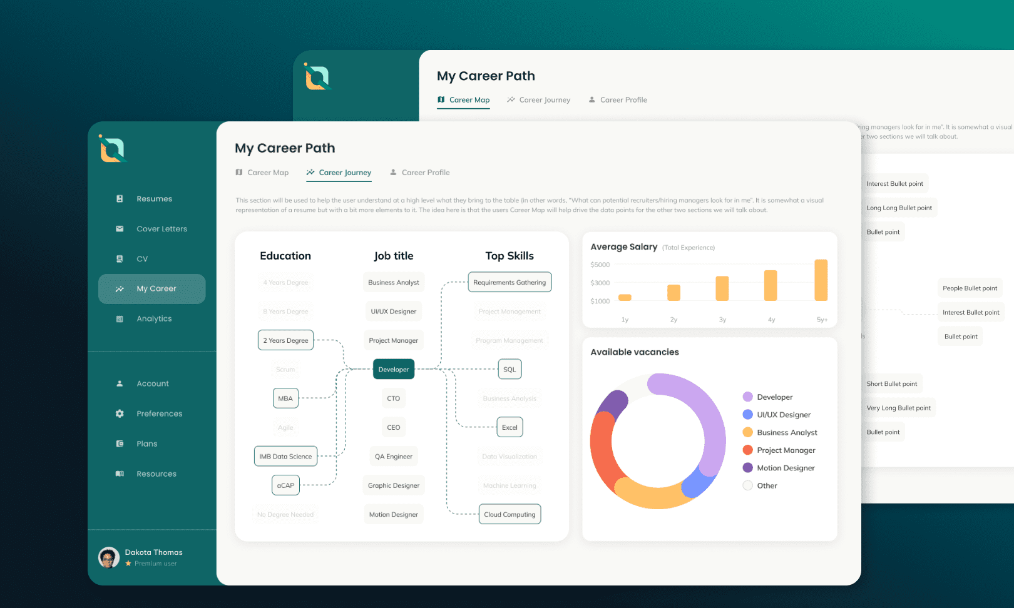Click the CV document icon
Screen dimensions: 1014x608
point(120,259)
